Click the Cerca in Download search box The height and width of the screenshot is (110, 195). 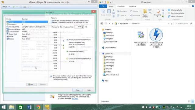click(x=184, y=24)
